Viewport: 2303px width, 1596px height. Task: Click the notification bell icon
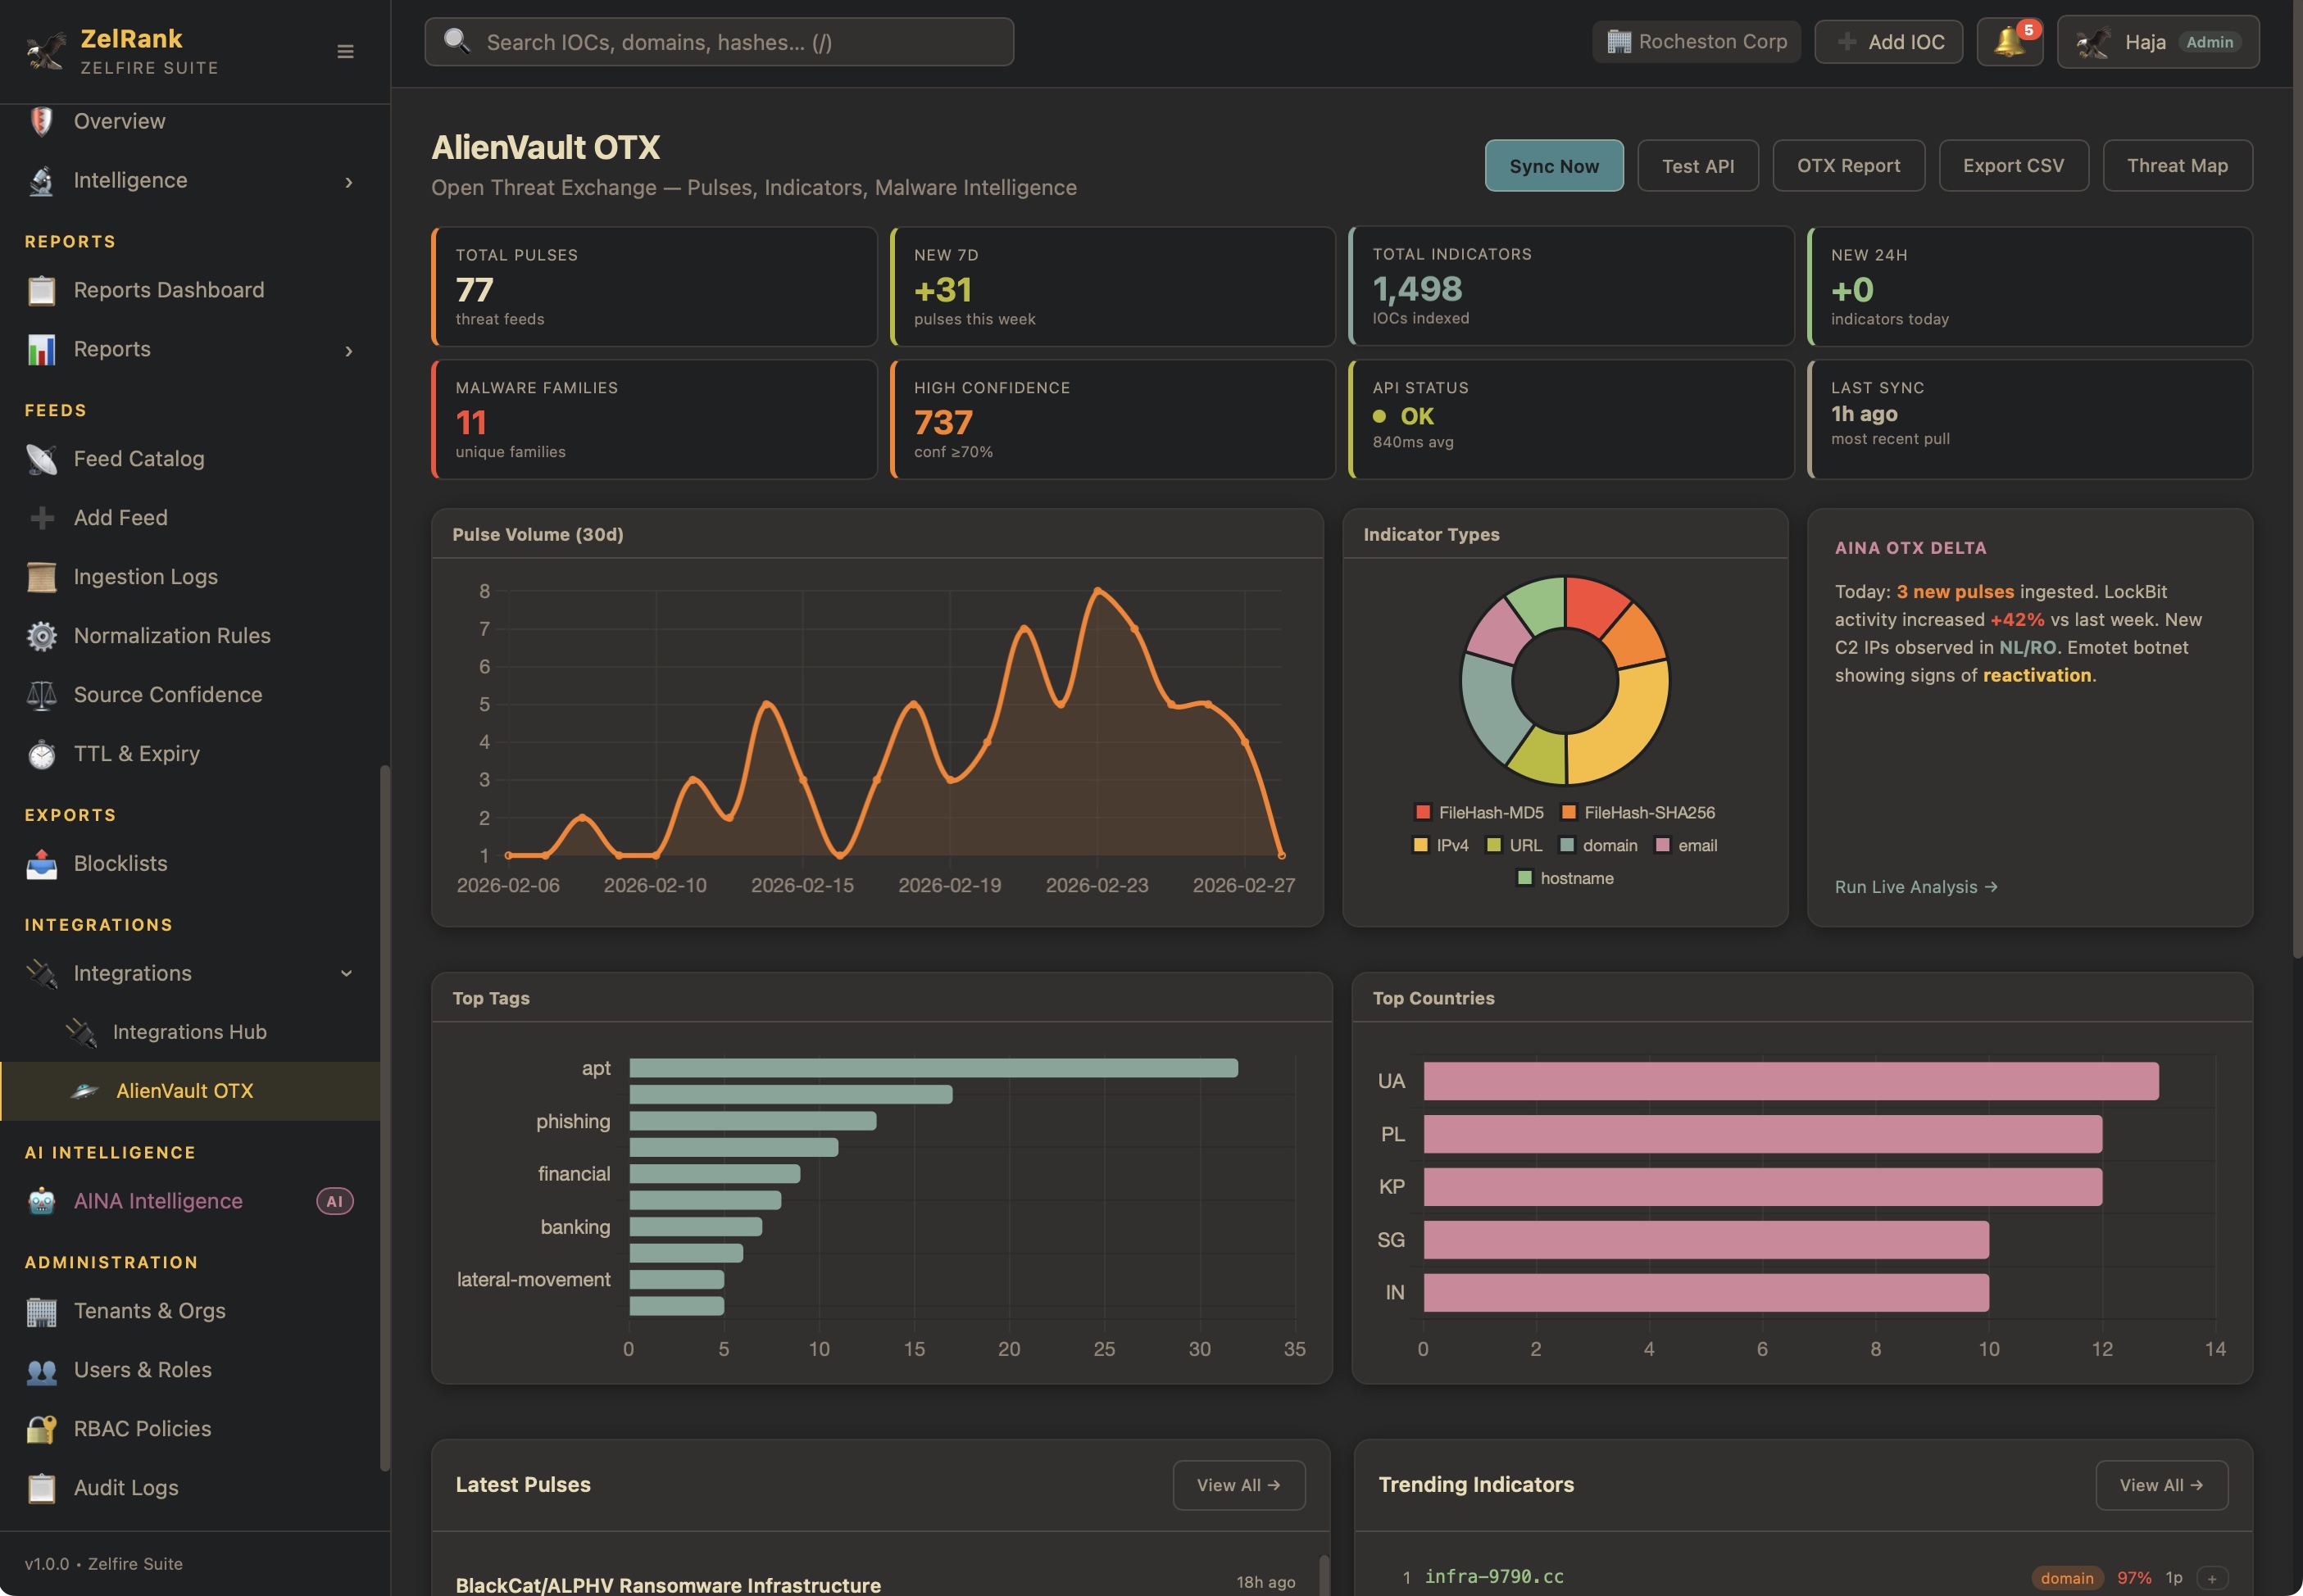pyautogui.click(x=2008, y=42)
